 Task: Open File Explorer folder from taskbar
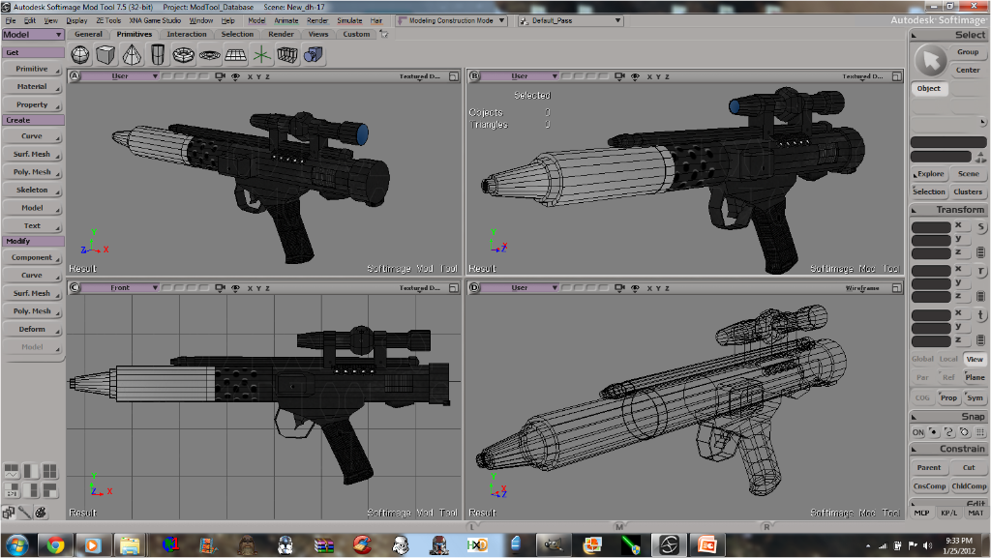[130, 544]
